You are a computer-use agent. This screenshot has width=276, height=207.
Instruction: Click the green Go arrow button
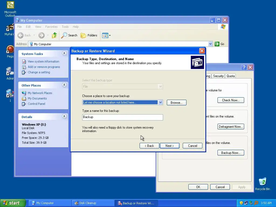click(x=217, y=44)
